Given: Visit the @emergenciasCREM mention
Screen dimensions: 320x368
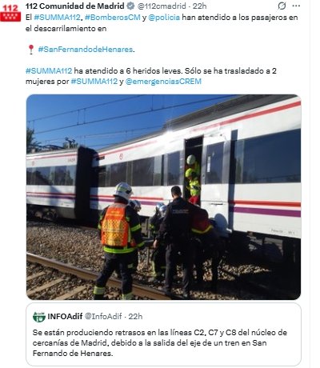Looking at the screenshot, I should coord(163,82).
